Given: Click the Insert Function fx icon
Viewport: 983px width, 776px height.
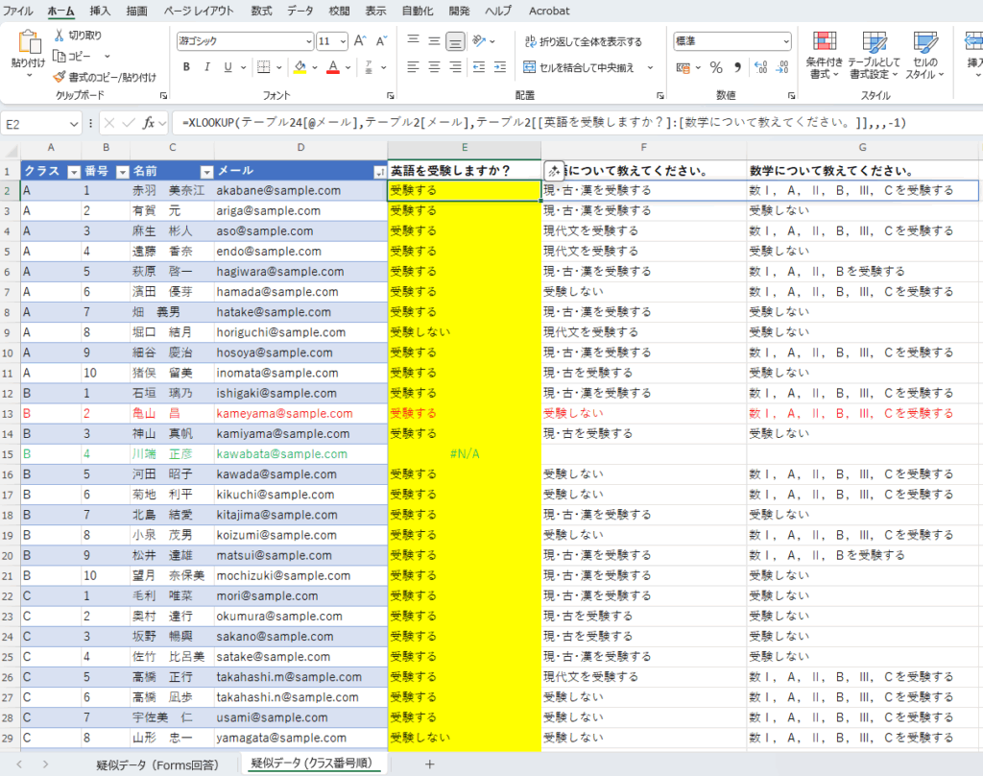Looking at the screenshot, I should pos(149,123).
